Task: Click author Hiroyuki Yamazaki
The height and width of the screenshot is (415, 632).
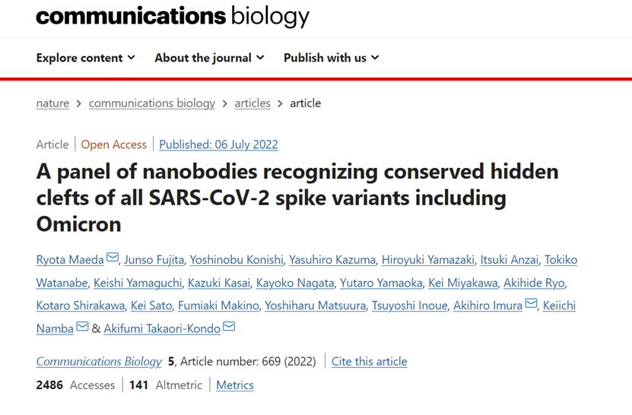Action: (428, 260)
